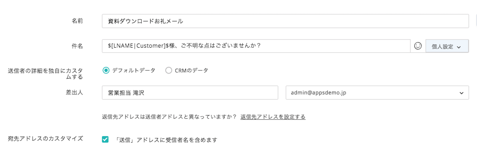Click the 宛先アドレスのカスタマイズ label
This screenshot has height=159, width=477.
click(x=45, y=139)
